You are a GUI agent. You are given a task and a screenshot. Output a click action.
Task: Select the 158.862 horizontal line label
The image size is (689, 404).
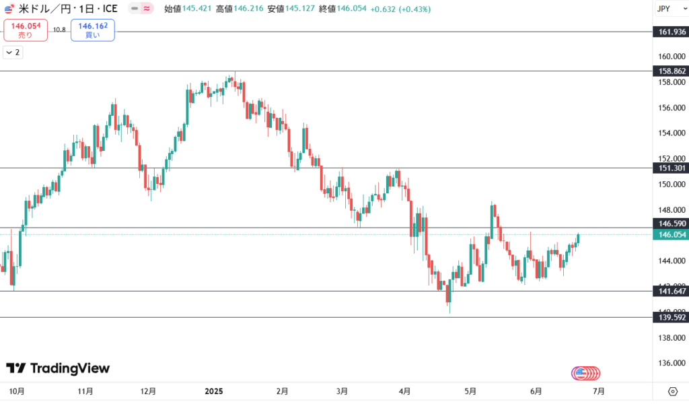(x=671, y=71)
